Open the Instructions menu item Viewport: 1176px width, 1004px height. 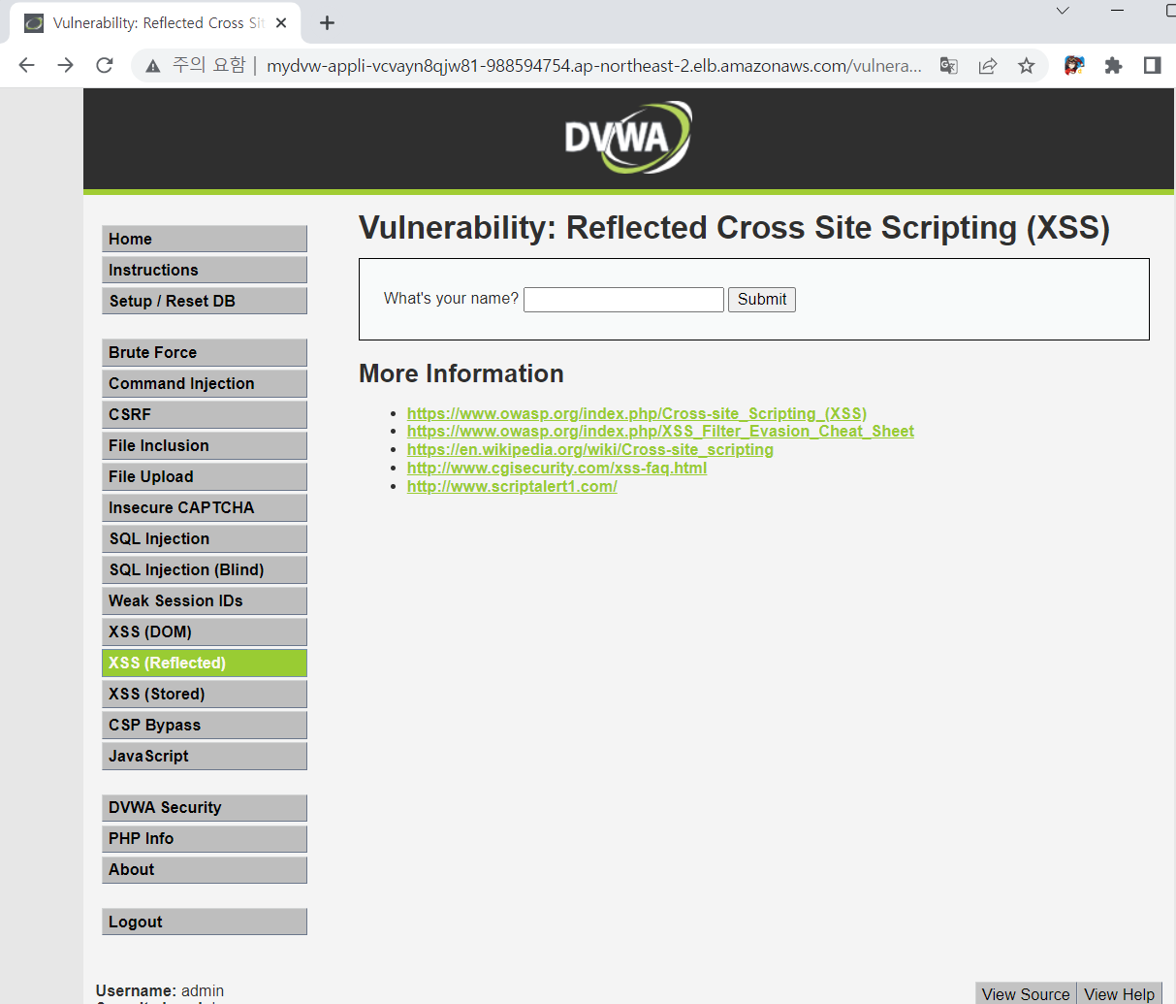pyautogui.click(x=205, y=270)
